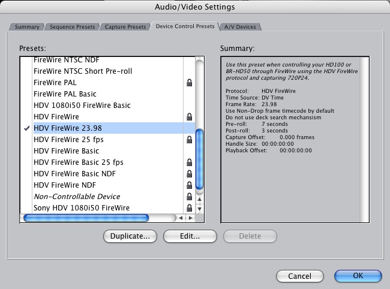Open the A/V Devices tab
The width and height of the screenshot is (390, 289).
pyautogui.click(x=241, y=27)
